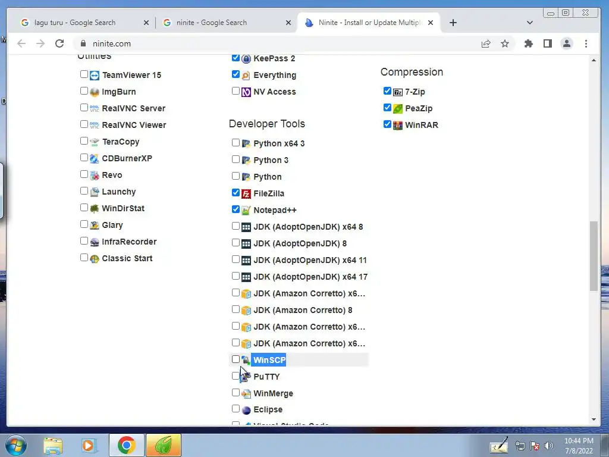609x457 pixels.
Task: Click volume speaker tray icon
Action: [549, 446]
